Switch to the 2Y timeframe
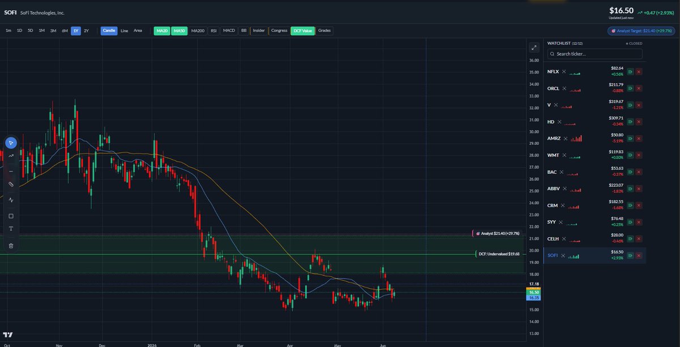The height and width of the screenshot is (347, 680). 86,31
